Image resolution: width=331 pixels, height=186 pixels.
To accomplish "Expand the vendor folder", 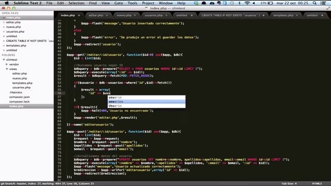I will click(x=7, y=64).
